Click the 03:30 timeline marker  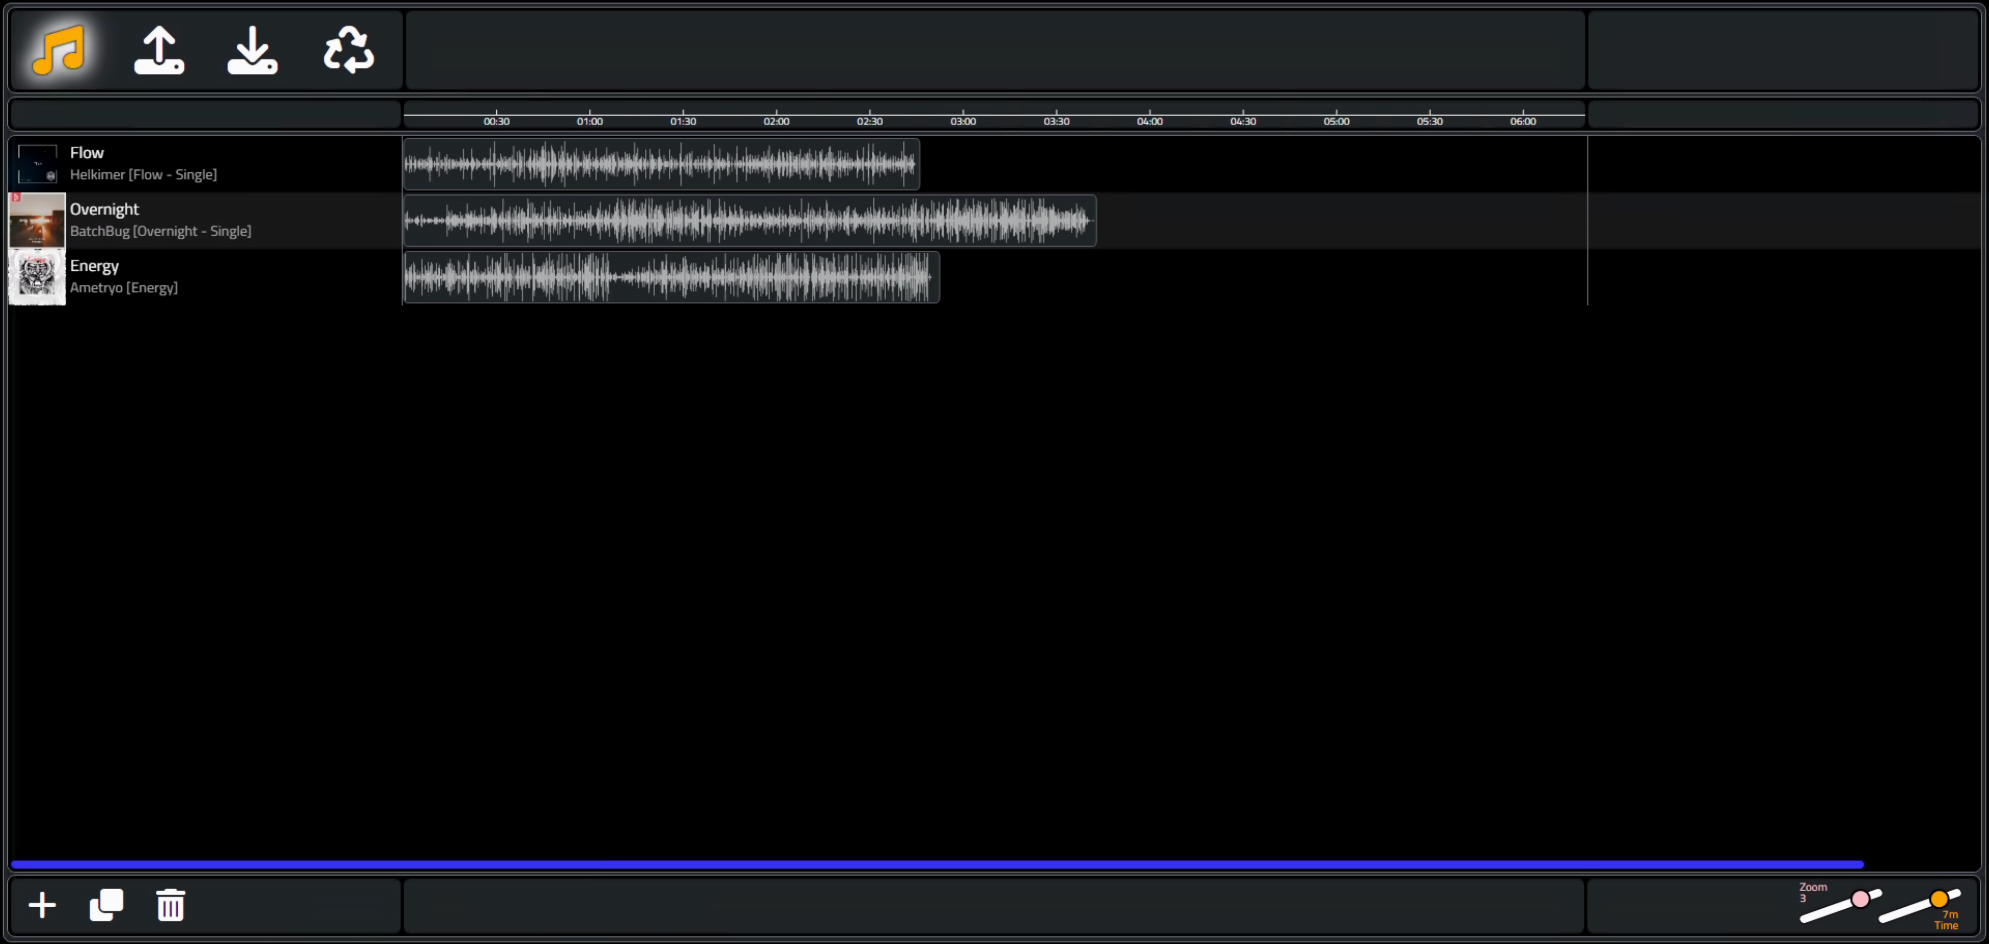click(x=1056, y=121)
